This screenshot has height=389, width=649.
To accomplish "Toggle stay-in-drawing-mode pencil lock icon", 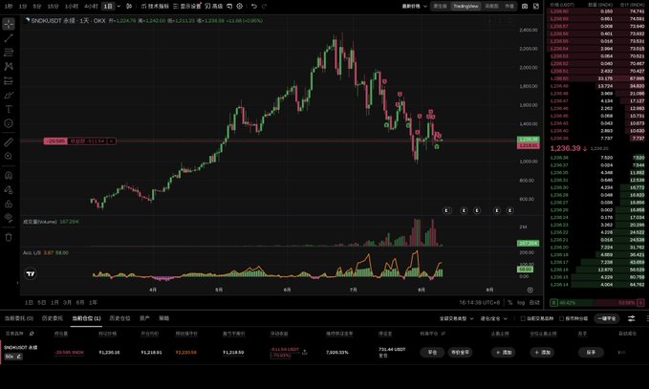I will tap(9, 190).
